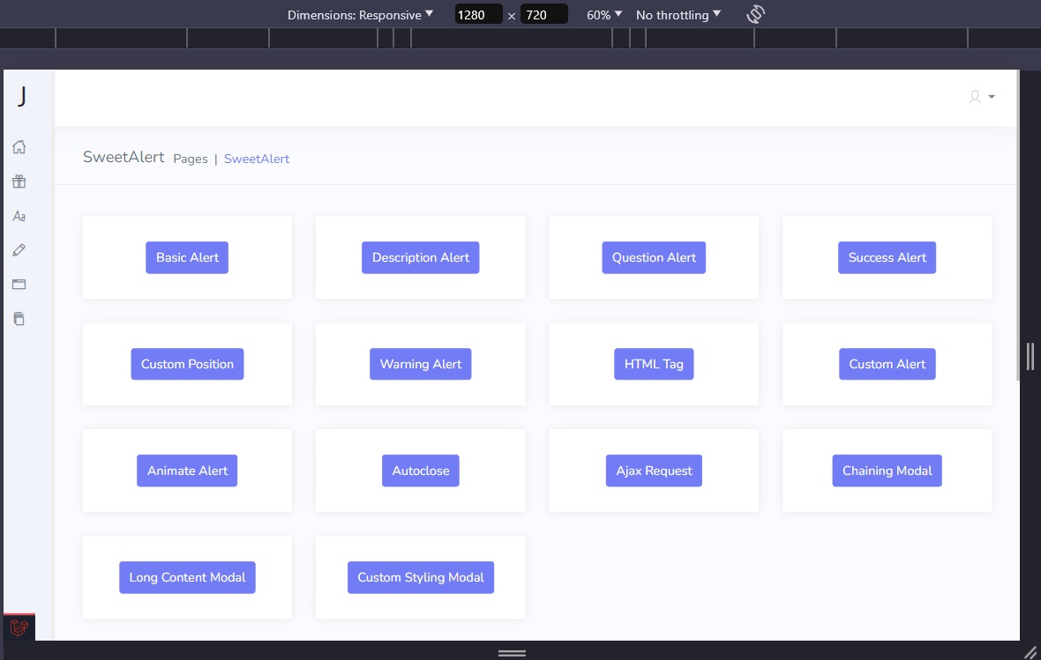Open the Dimensions: Responsive dropdown

point(356,14)
